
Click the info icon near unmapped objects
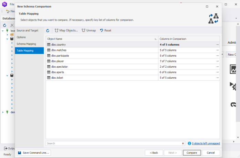click(x=189, y=143)
